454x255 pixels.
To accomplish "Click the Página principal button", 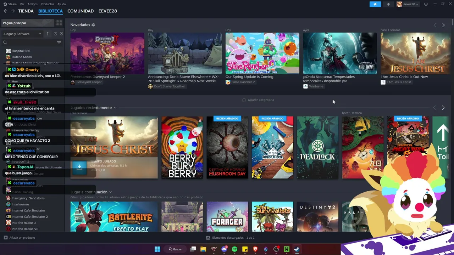I will pyautogui.click(x=28, y=23).
